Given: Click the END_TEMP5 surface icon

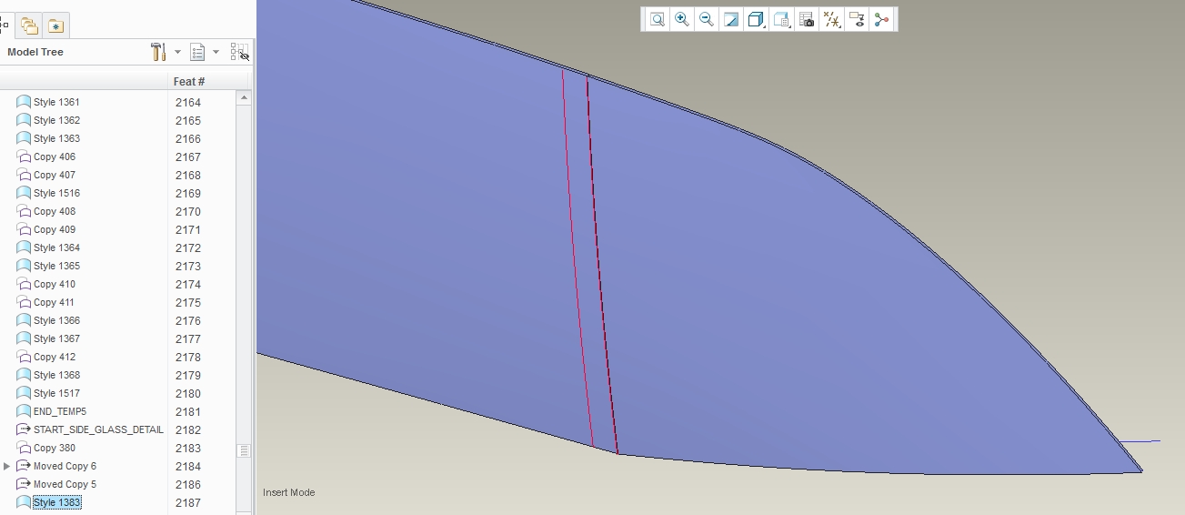Looking at the screenshot, I should pos(24,411).
